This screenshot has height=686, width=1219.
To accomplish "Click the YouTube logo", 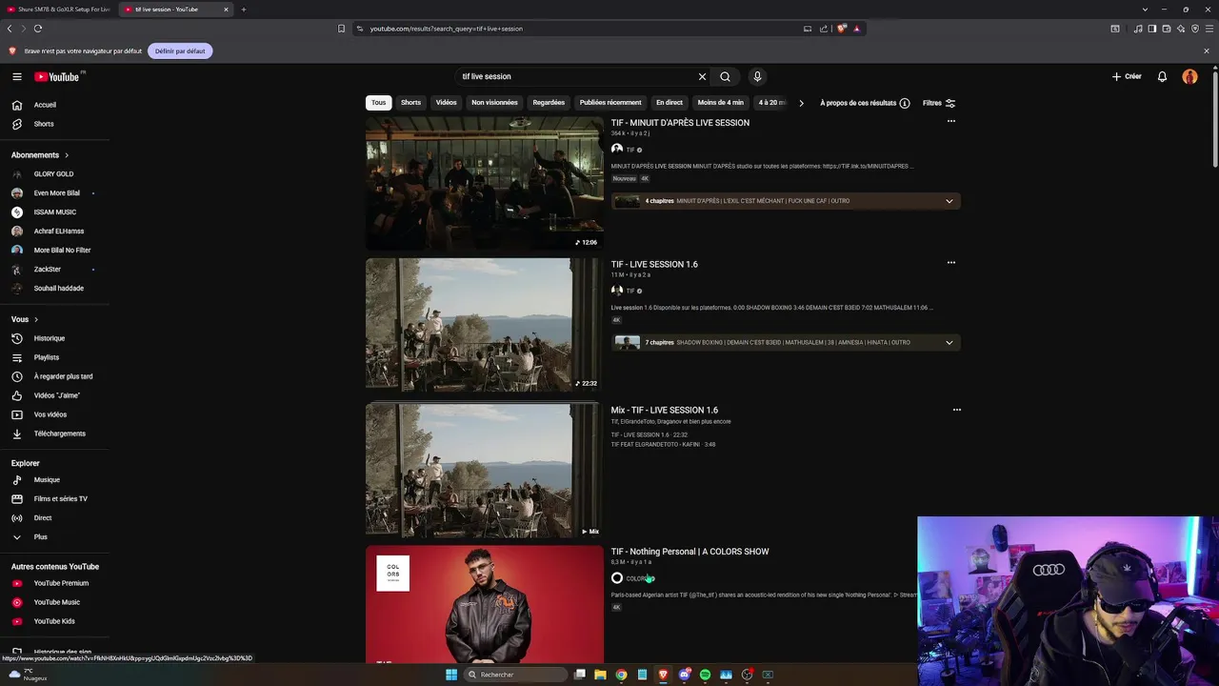I will click(x=58, y=76).
